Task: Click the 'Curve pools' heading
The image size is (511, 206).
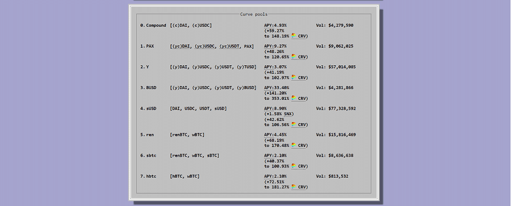Action: pos(254,14)
